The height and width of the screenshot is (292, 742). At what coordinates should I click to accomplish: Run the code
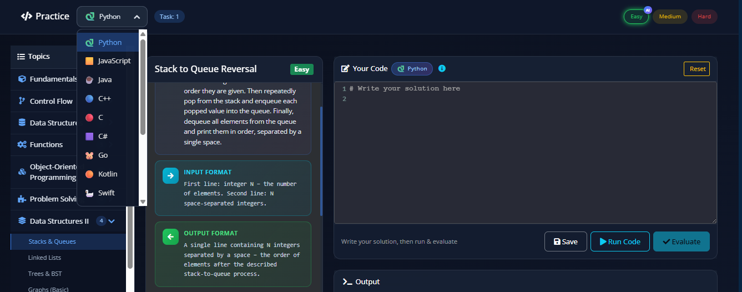(619, 241)
